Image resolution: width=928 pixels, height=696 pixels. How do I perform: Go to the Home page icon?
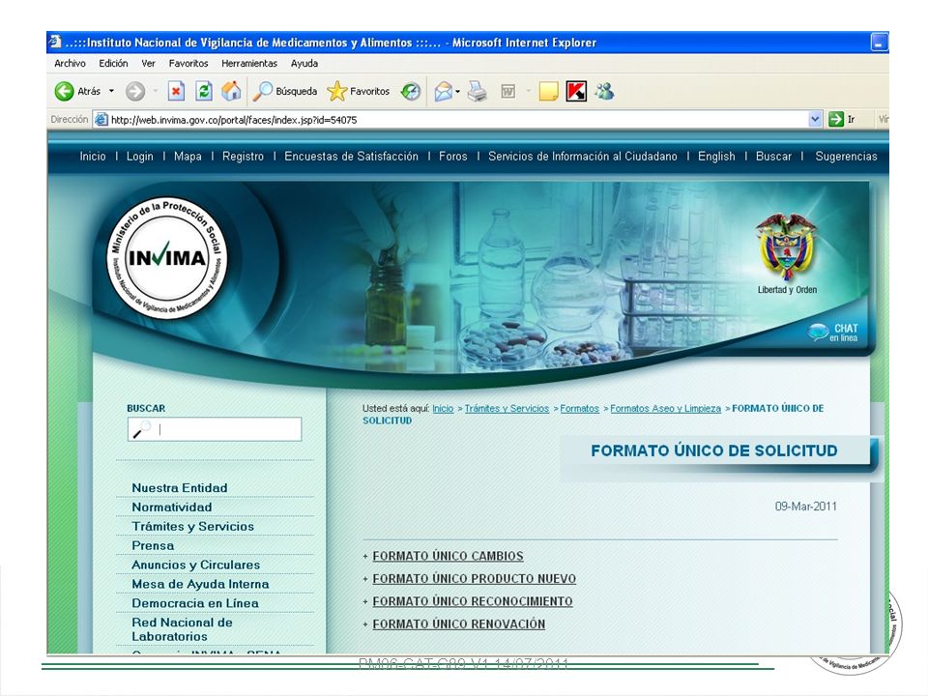(231, 91)
